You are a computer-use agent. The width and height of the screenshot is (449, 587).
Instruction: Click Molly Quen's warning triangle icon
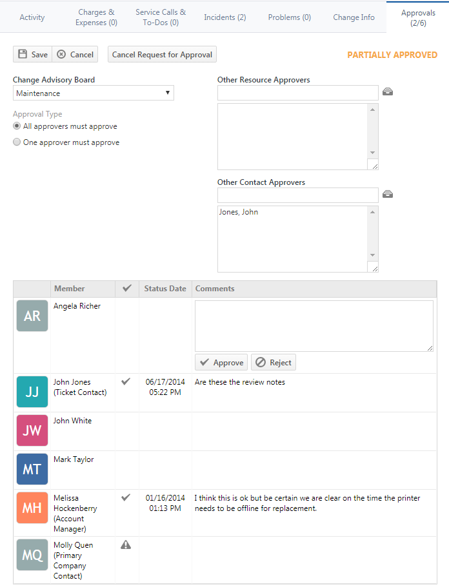pos(126,545)
